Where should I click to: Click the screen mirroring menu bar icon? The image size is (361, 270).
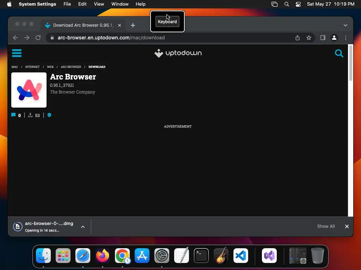274,4
